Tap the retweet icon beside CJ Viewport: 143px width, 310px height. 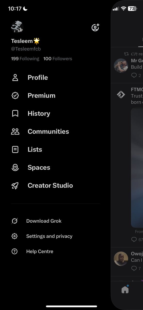[126, 54]
